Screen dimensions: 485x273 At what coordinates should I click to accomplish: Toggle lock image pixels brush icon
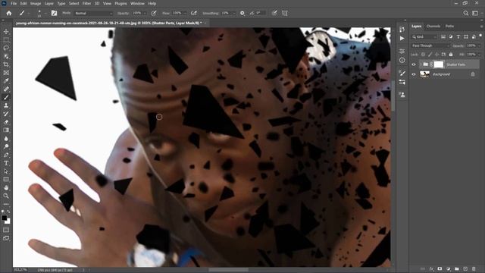pyautogui.click(x=430, y=55)
